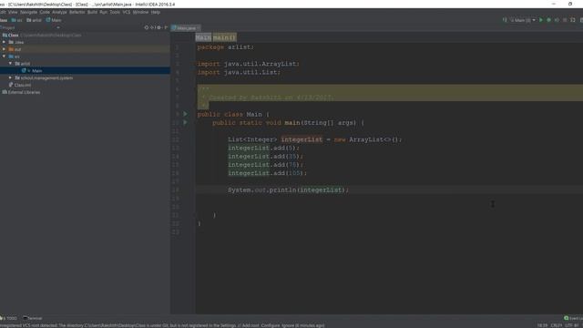This screenshot has width=583, height=328.
Task: Open Project Structure from the toolbar
Action: point(573,20)
